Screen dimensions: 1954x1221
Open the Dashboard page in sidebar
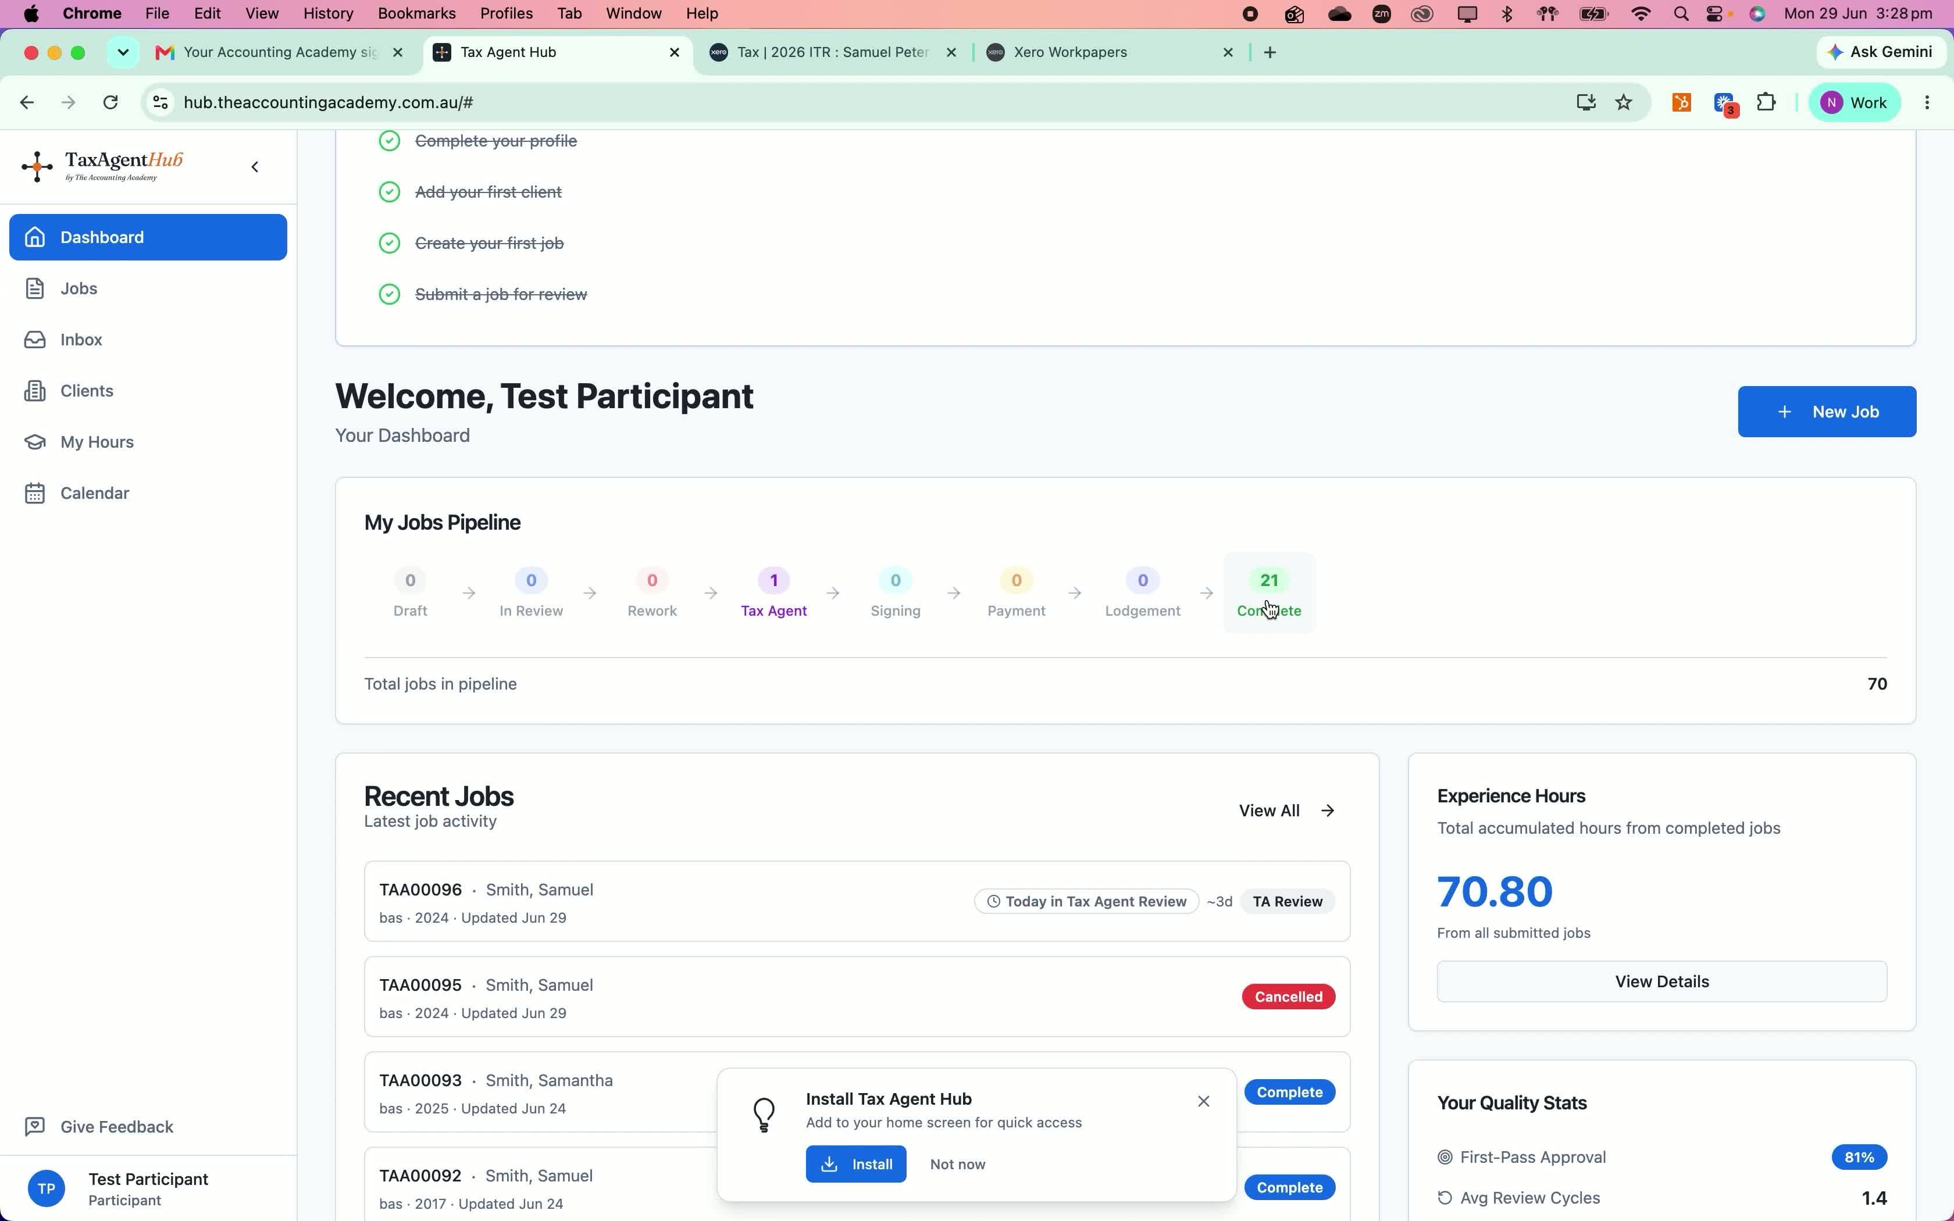pos(148,237)
